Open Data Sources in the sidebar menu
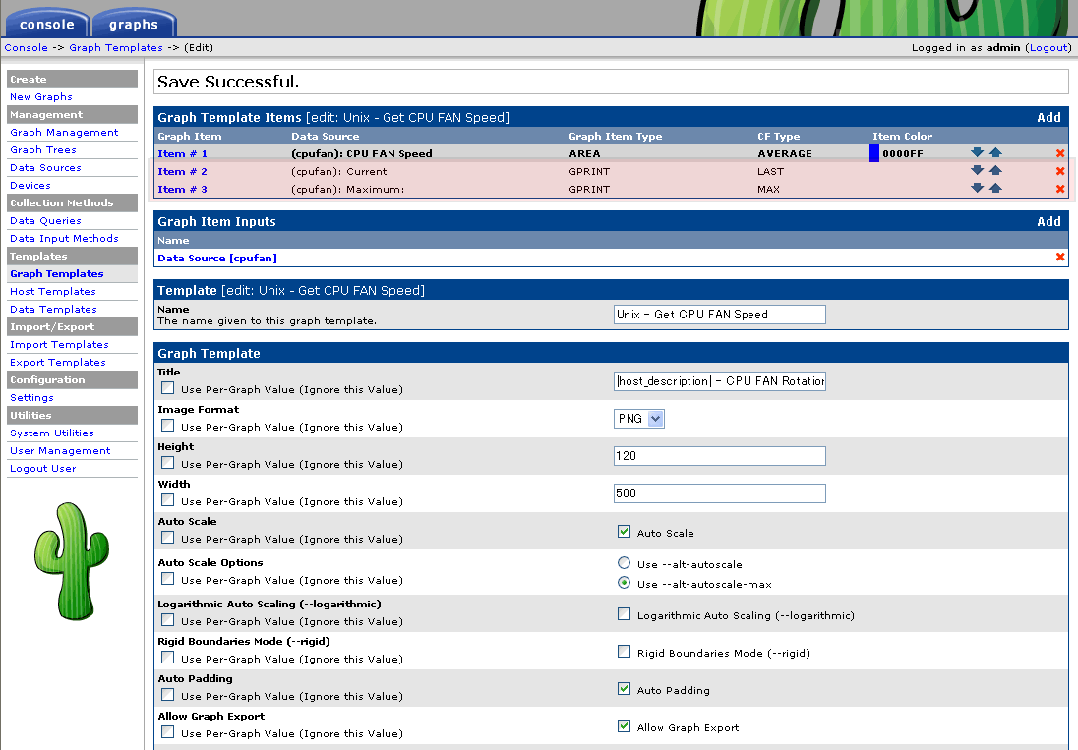Image resolution: width=1078 pixels, height=750 pixels. coord(45,168)
